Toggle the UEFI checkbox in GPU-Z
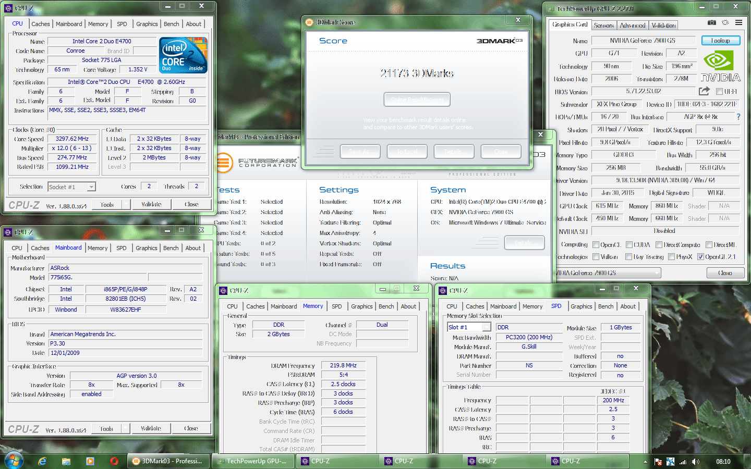Image resolution: width=751 pixels, height=469 pixels. pos(719,92)
